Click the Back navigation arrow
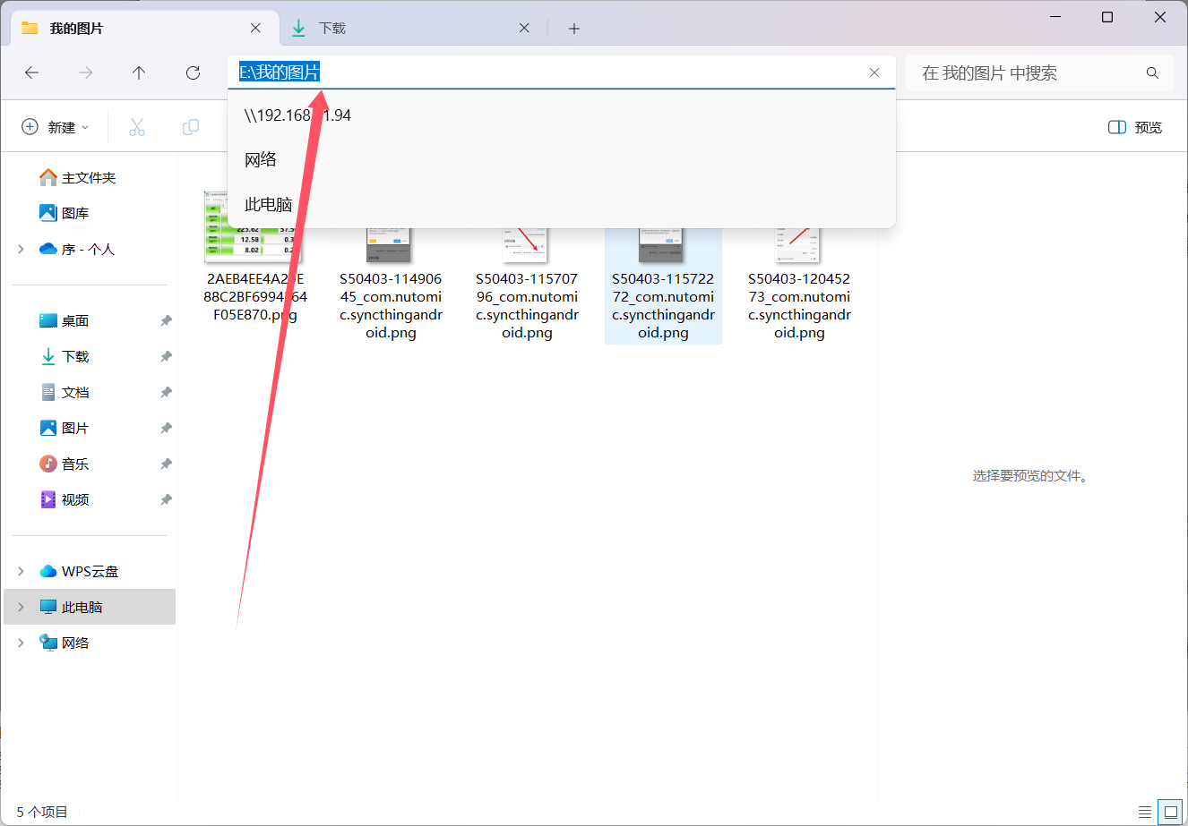 click(32, 73)
